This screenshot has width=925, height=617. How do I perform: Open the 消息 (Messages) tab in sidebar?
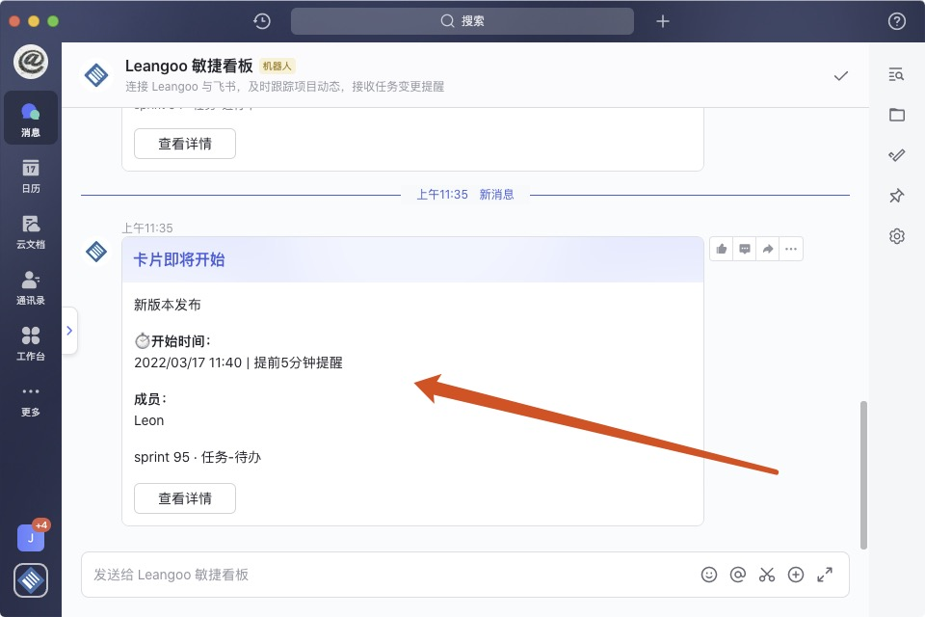[x=31, y=119]
